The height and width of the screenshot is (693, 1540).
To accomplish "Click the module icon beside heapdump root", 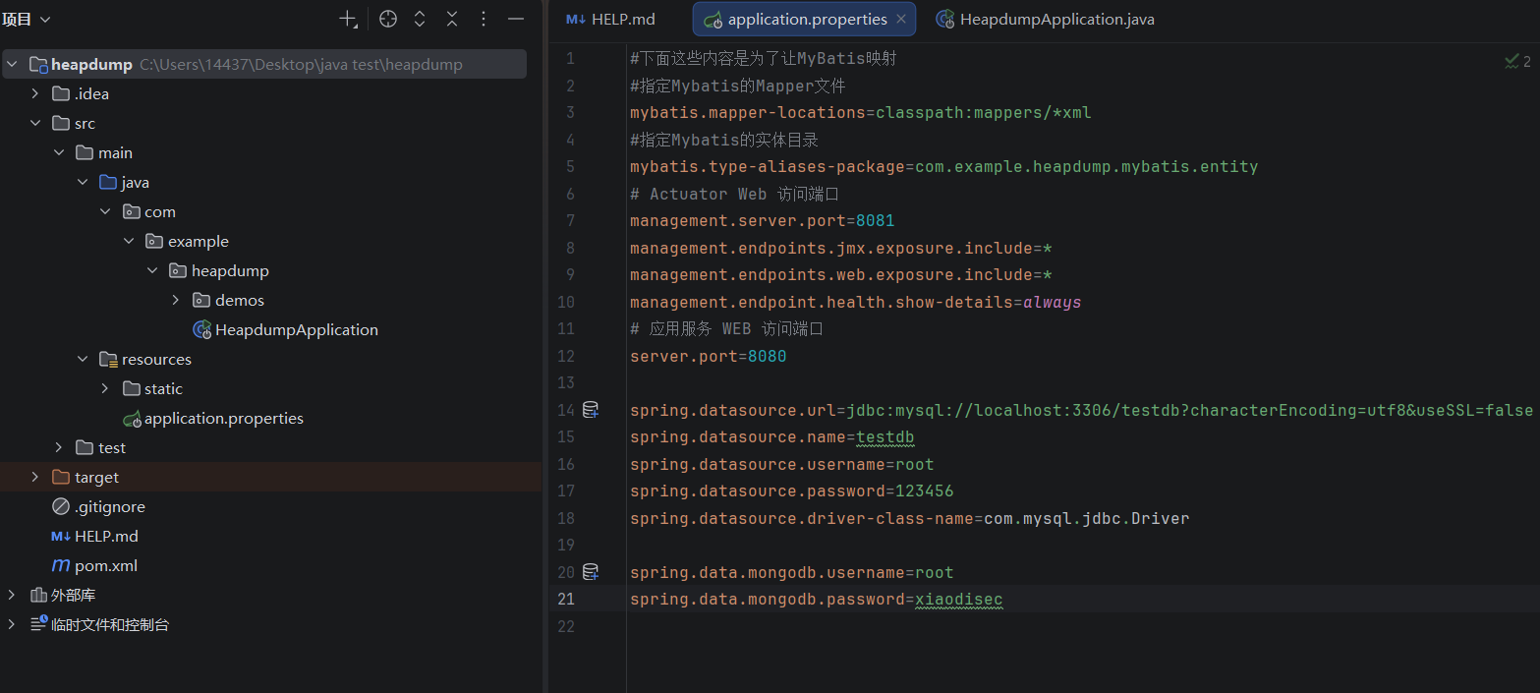I will tap(38, 65).
